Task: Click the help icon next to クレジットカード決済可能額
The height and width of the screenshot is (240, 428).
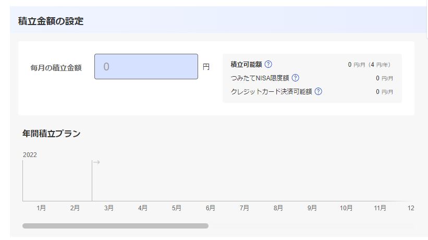Action: pyautogui.click(x=318, y=91)
